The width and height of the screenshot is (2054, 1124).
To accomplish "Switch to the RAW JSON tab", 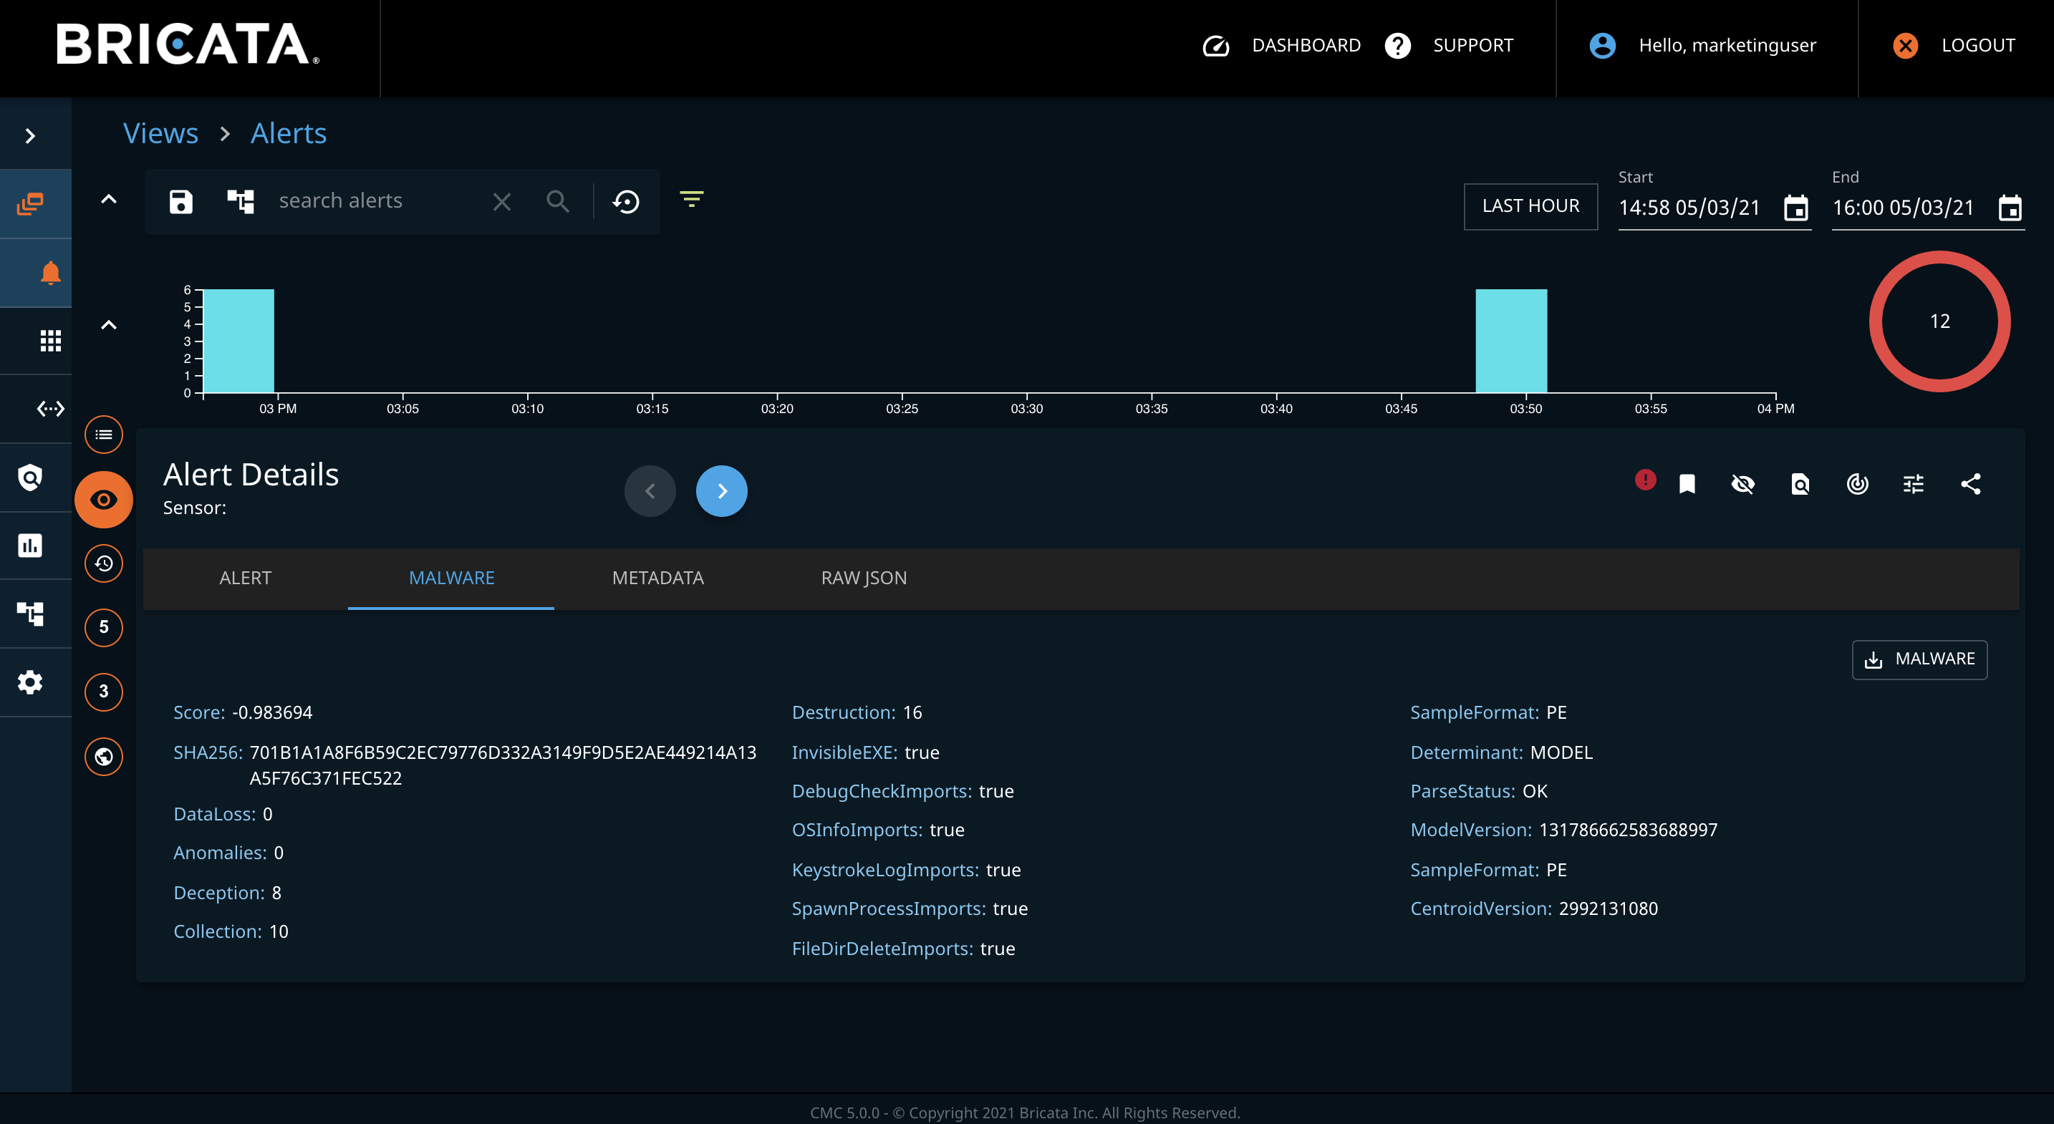I will click(x=864, y=578).
